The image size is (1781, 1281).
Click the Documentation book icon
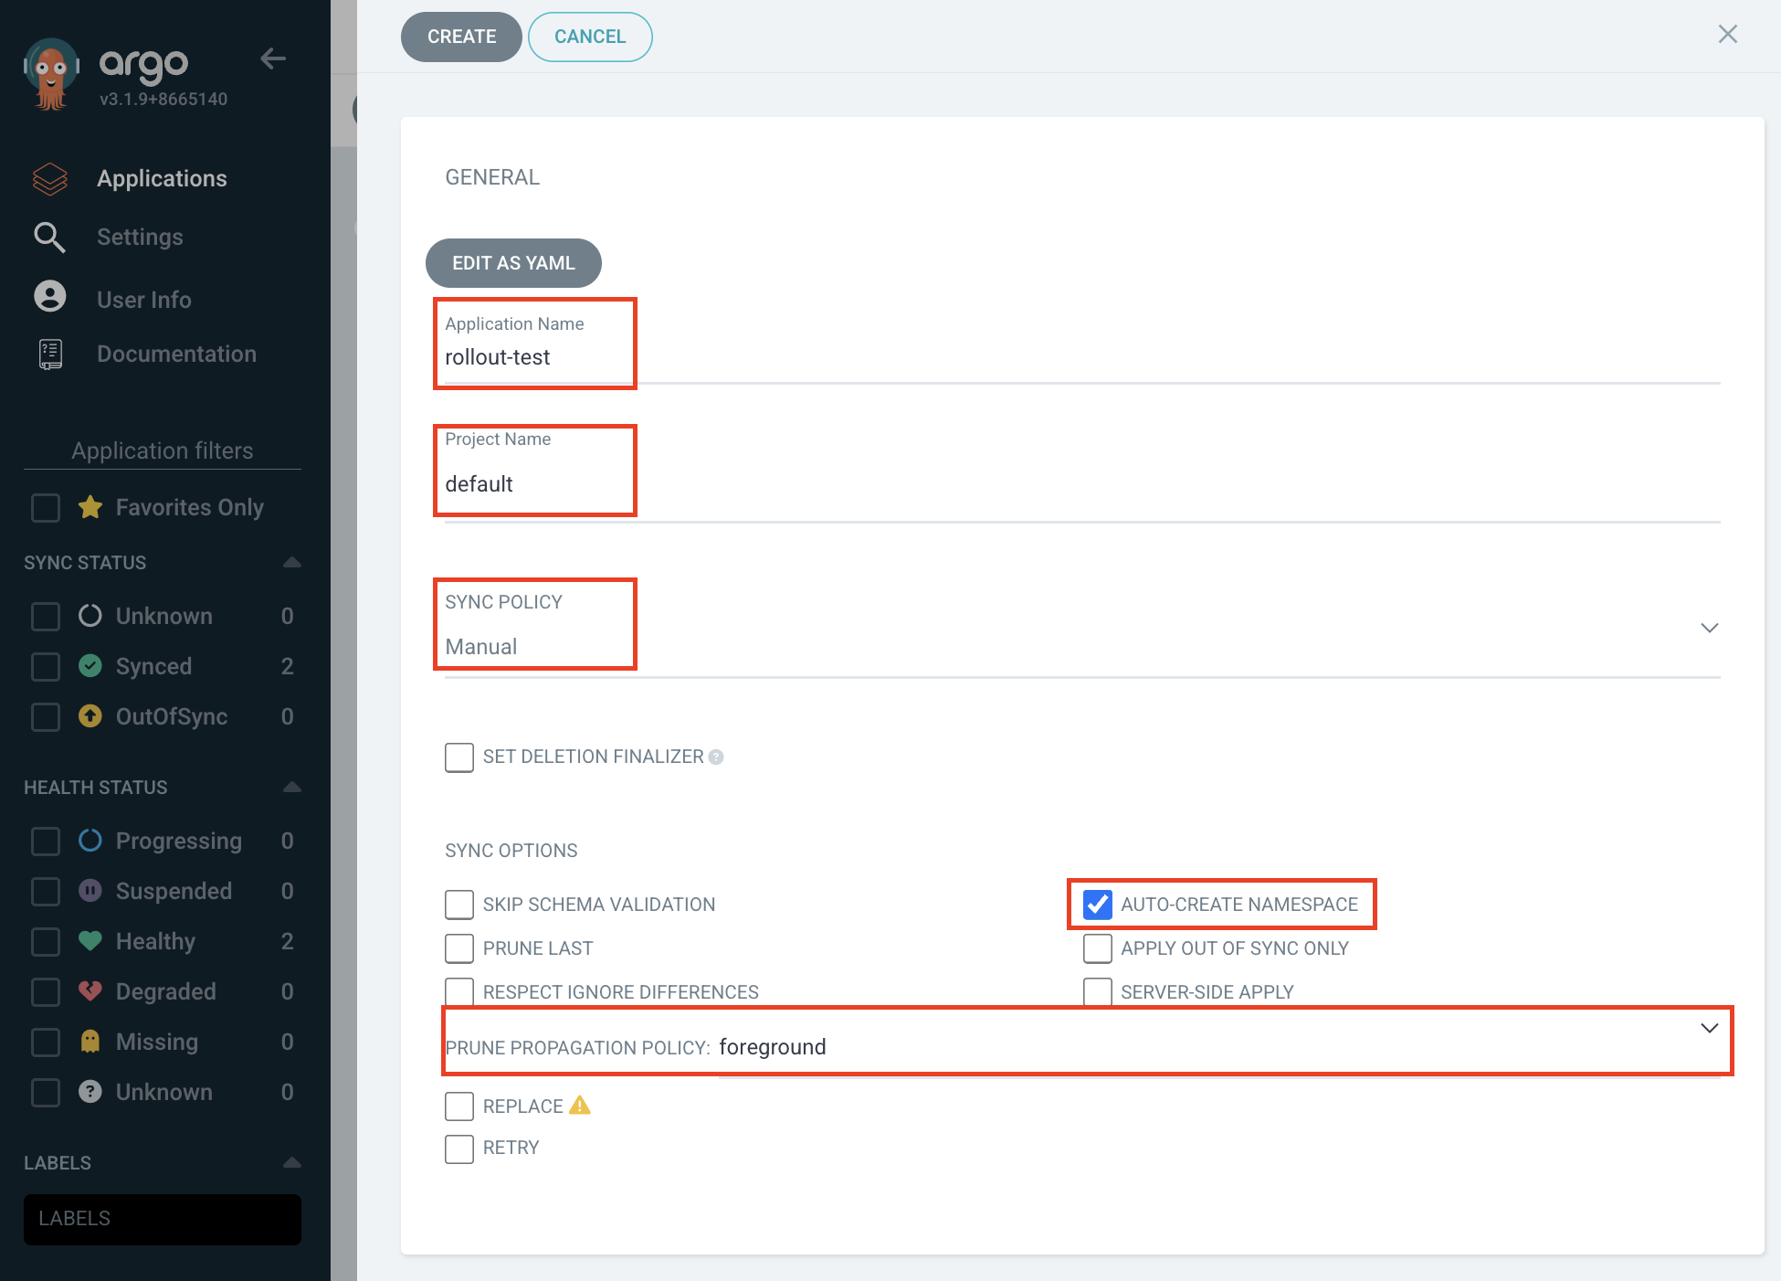[50, 355]
